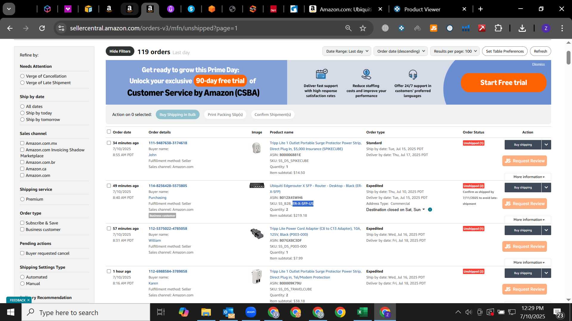Screen dimensions: 572x321
Task: Open the browser zoom magnifier icon
Action: point(348,28)
